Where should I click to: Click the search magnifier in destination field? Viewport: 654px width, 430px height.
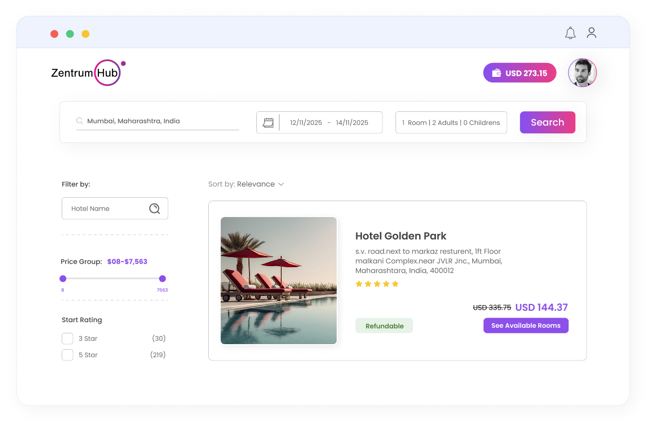79,120
